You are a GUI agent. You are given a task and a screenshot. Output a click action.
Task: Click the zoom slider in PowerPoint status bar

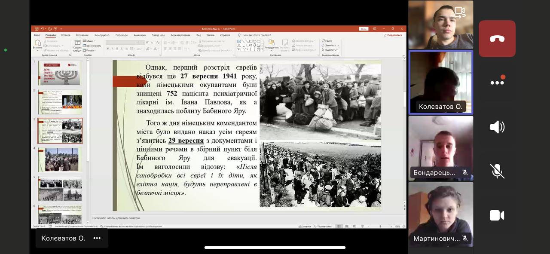380,226
